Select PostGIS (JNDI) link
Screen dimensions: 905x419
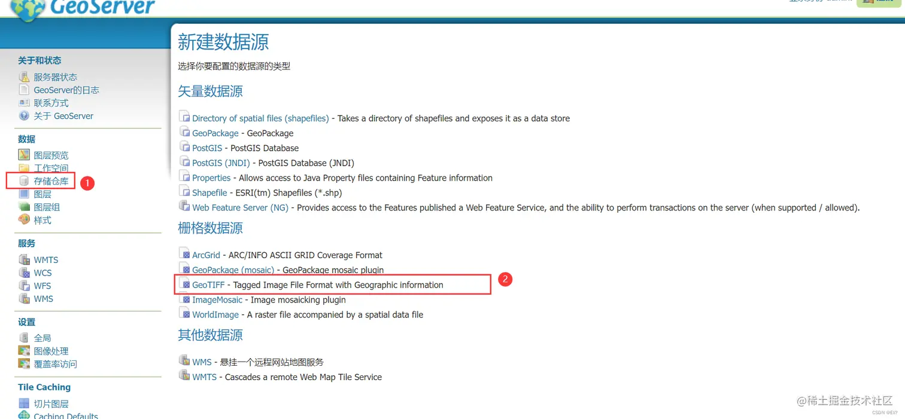[221, 163]
